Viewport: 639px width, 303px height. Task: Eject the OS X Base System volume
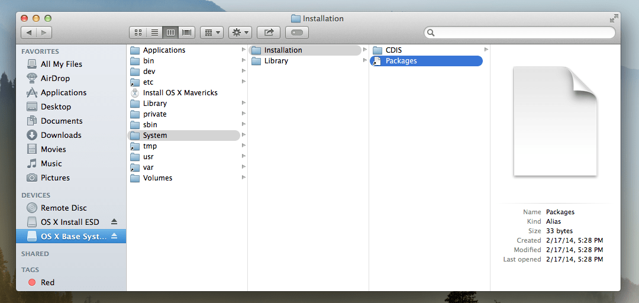pos(114,236)
